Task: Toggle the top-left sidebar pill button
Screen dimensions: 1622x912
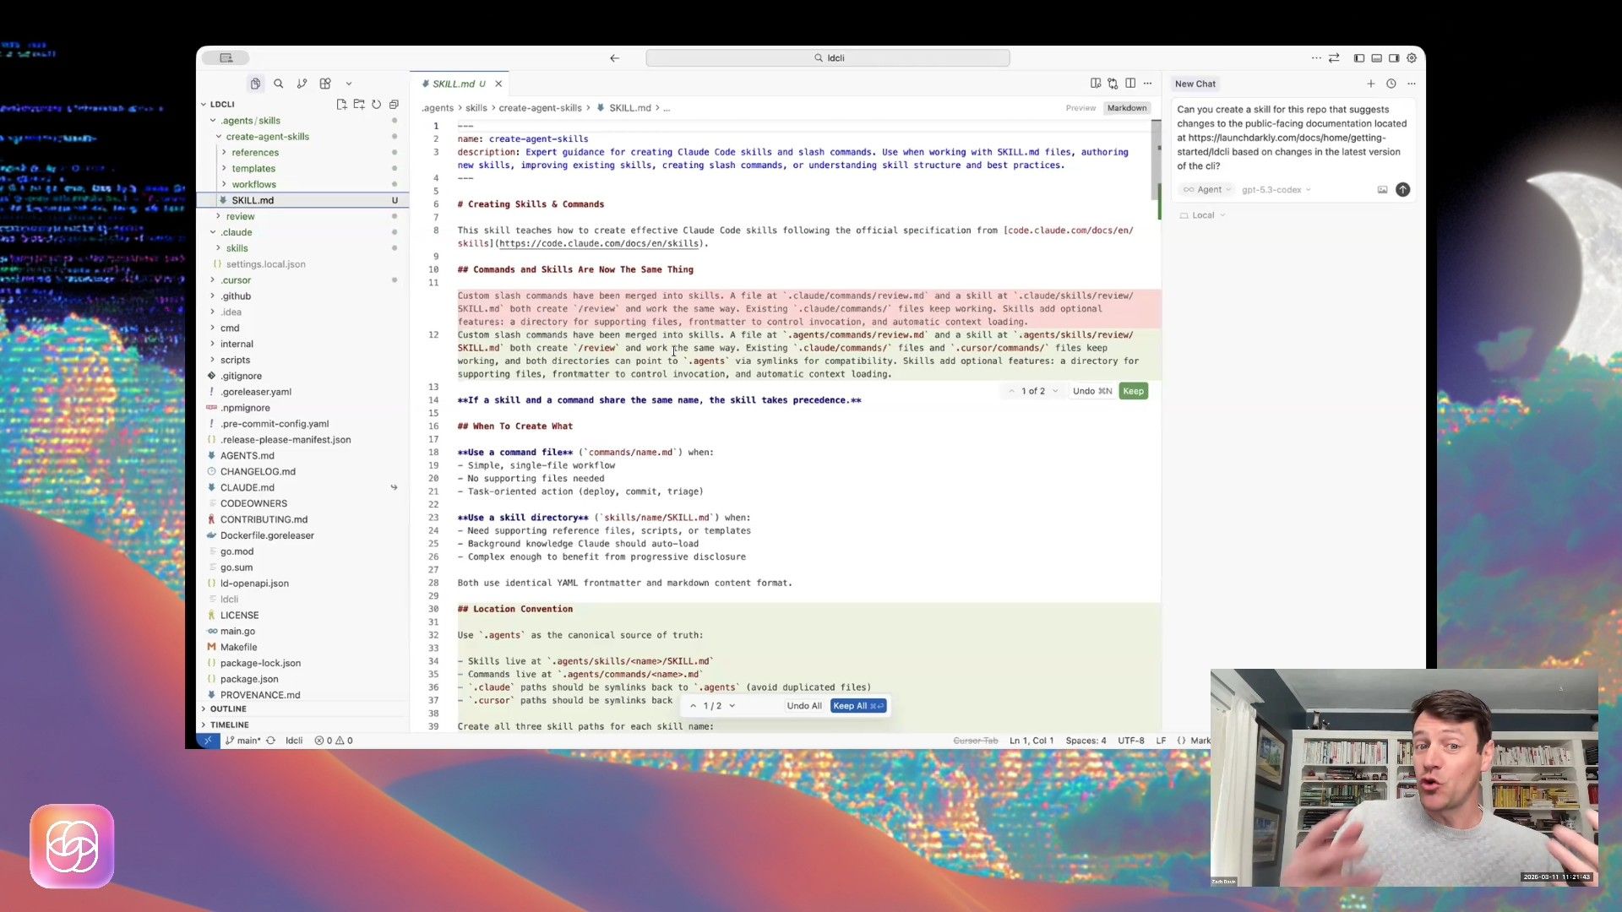Action: (226, 58)
